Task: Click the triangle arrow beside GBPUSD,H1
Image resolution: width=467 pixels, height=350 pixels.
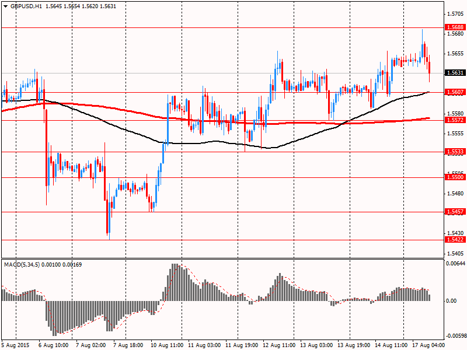Action: coord(5,6)
